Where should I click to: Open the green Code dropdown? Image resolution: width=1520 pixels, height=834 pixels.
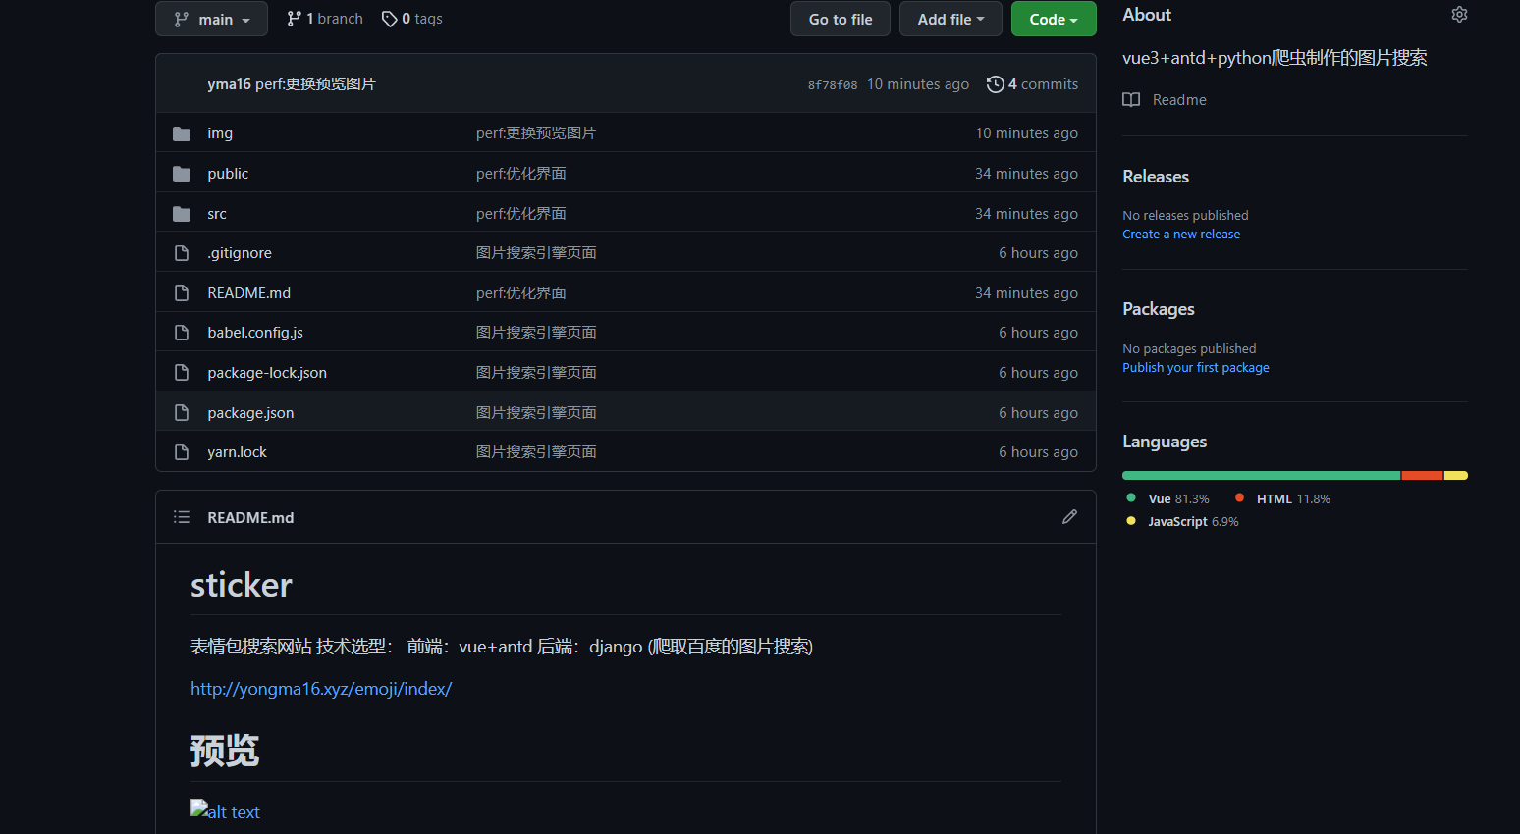(x=1054, y=19)
